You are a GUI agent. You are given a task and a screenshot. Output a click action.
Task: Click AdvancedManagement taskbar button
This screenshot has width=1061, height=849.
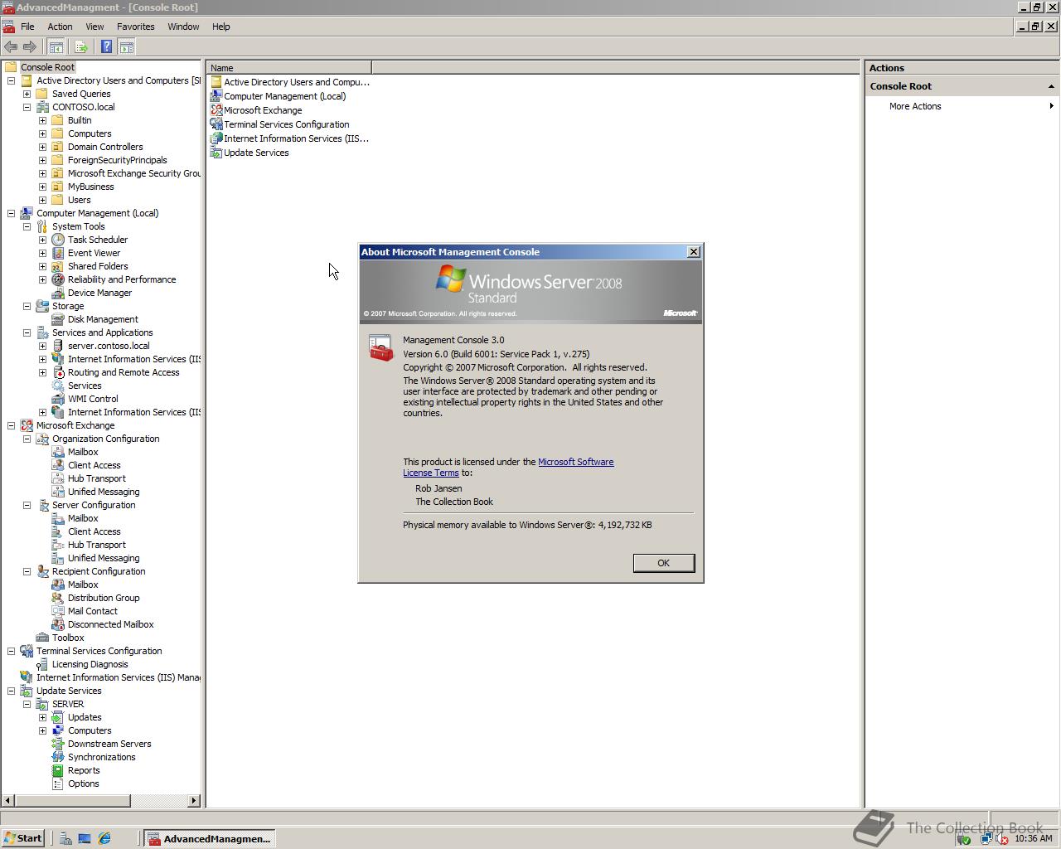pyautogui.click(x=210, y=838)
